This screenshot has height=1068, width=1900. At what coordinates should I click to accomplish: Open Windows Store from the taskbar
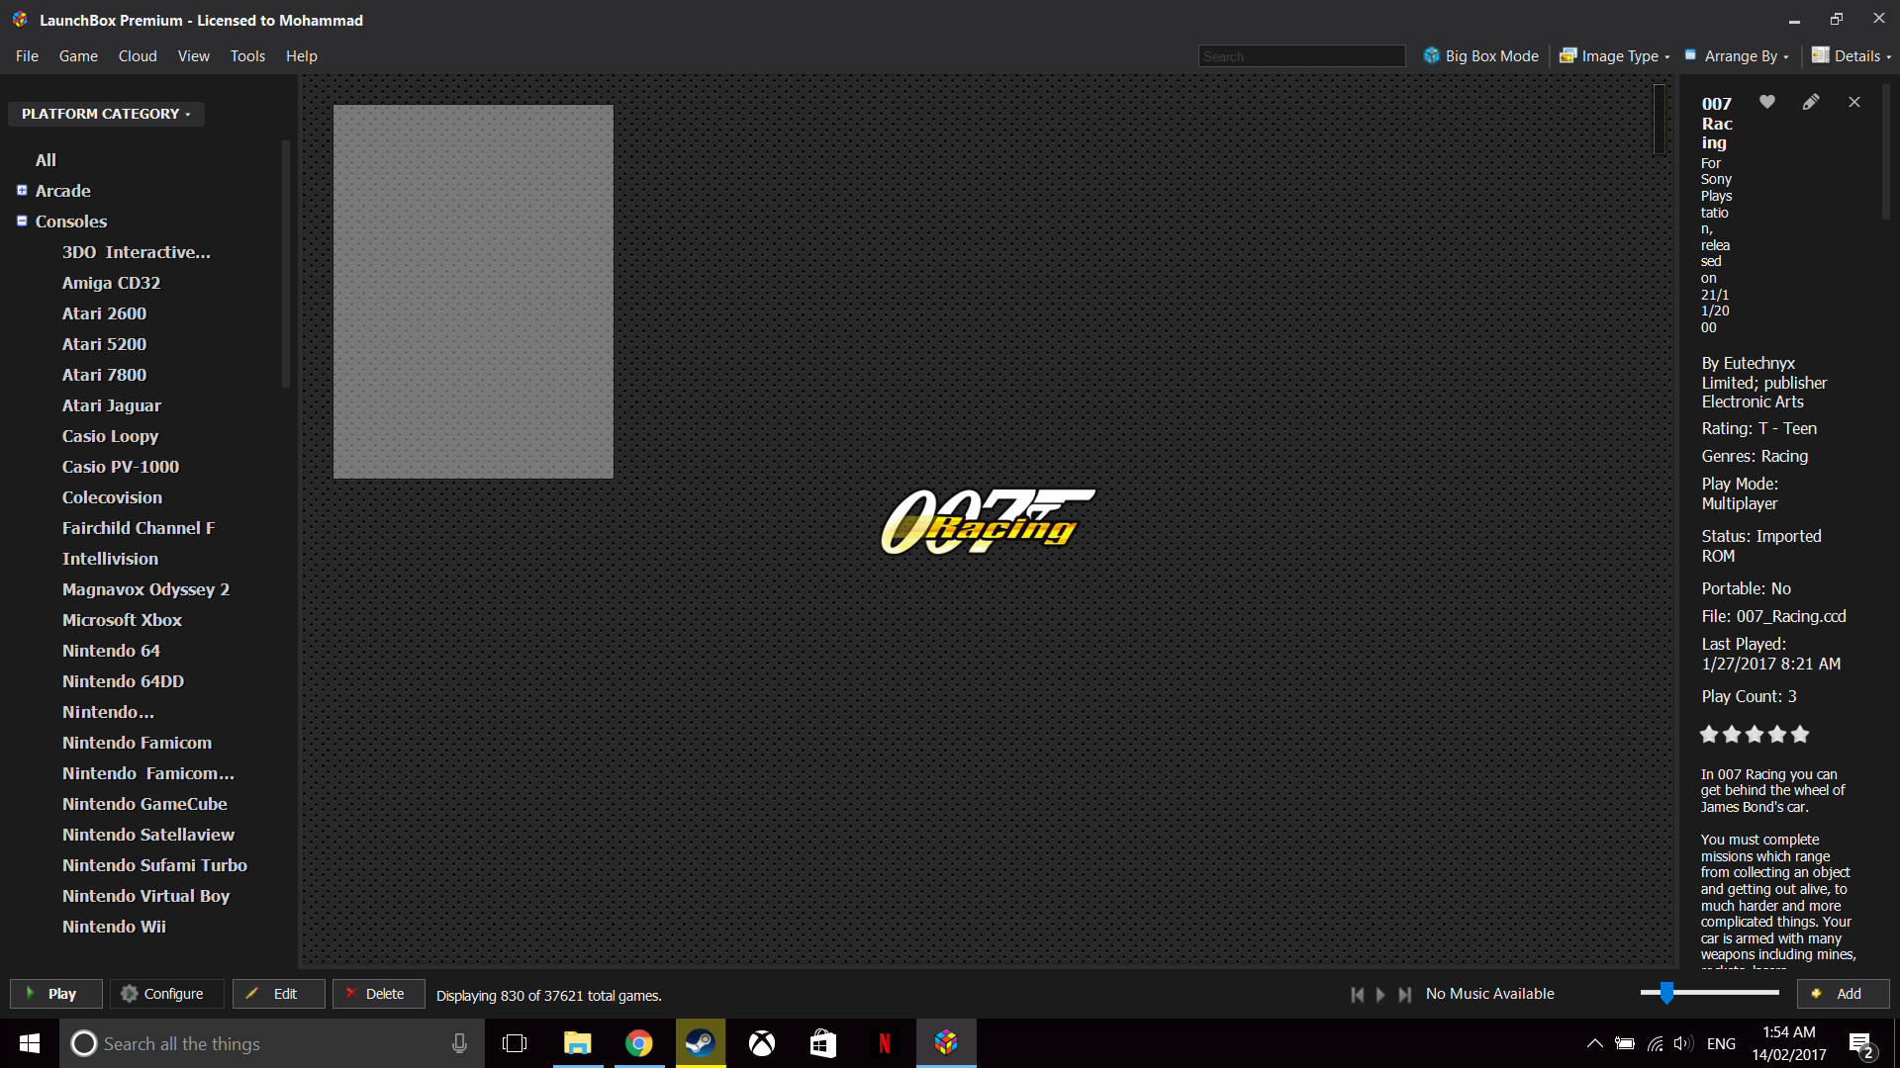[x=823, y=1043]
